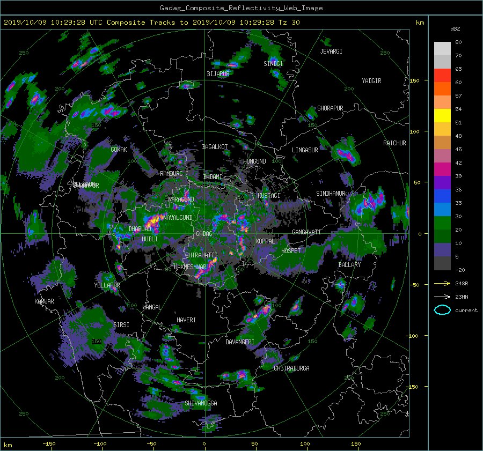
Task: Click the title Gadag_Composite_Reflectivity_Web_Image
Action: [241, 8]
